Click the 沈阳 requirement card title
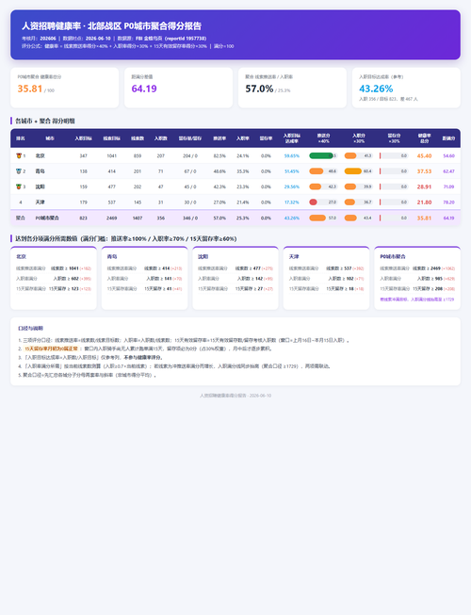 [203, 256]
